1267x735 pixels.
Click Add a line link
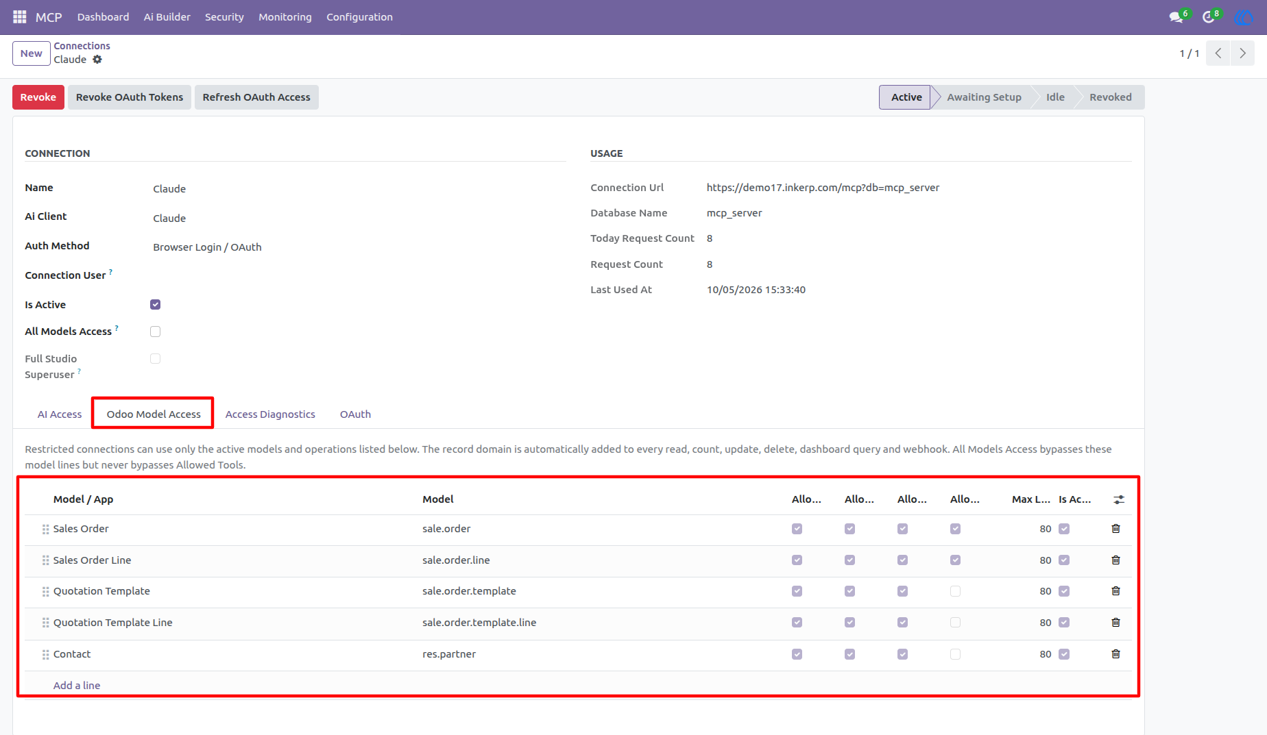coord(77,686)
